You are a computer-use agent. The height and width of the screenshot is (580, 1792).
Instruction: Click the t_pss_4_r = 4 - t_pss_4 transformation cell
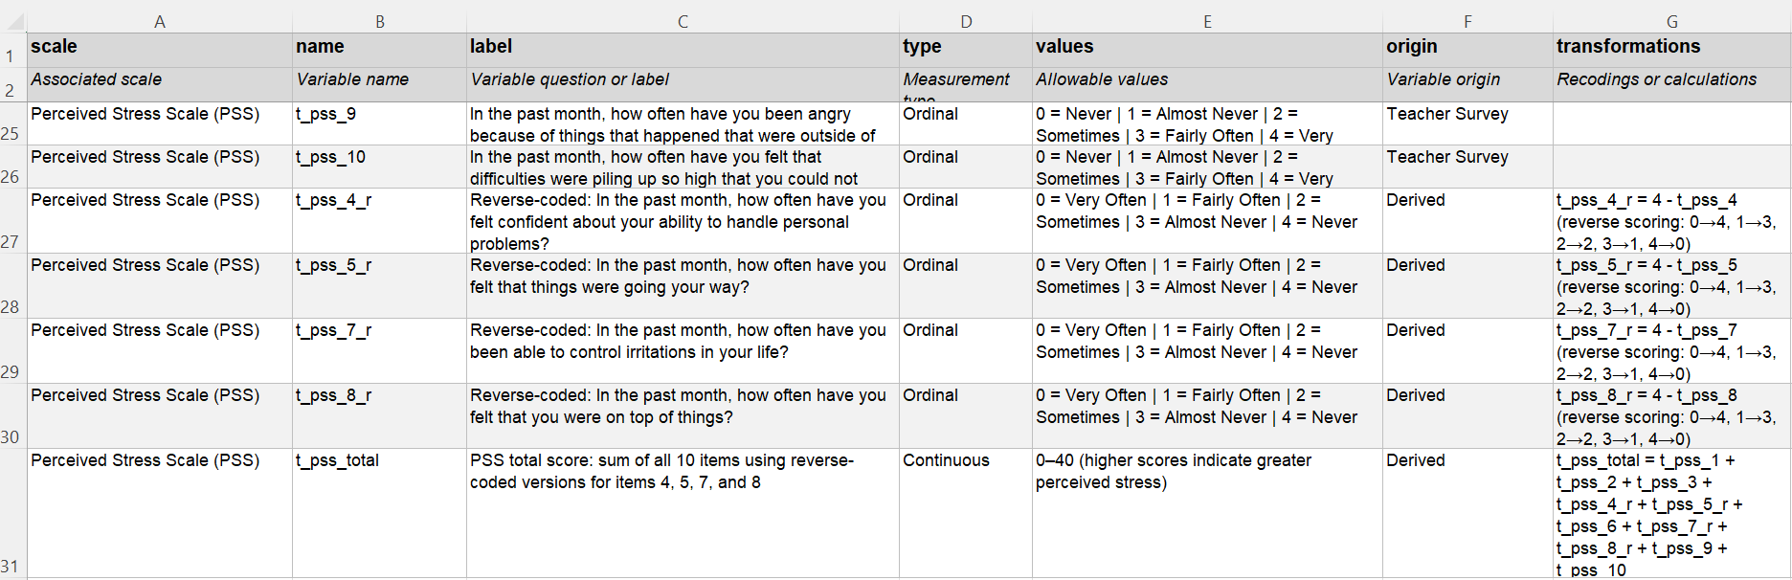pyautogui.click(x=1671, y=221)
